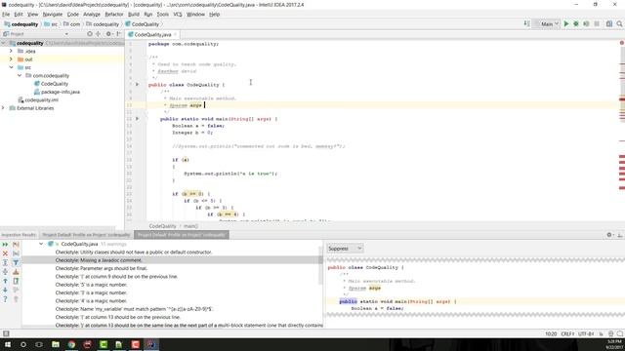Click com breadcrumb in navigation bar
Image resolution: width=625 pixels, height=351 pixels.
click(x=72, y=24)
